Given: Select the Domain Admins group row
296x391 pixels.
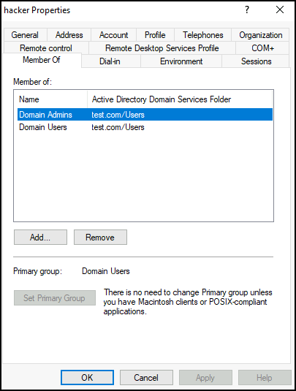Looking at the screenshot, I should [145, 115].
